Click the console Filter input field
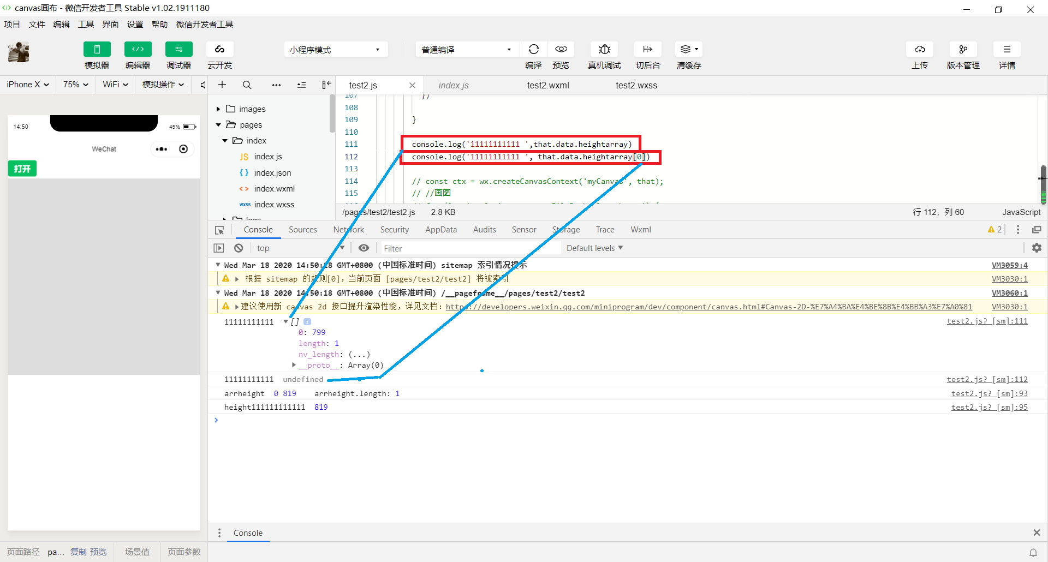The height and width of the screenshot is (562, 1048). click(470, 248)
